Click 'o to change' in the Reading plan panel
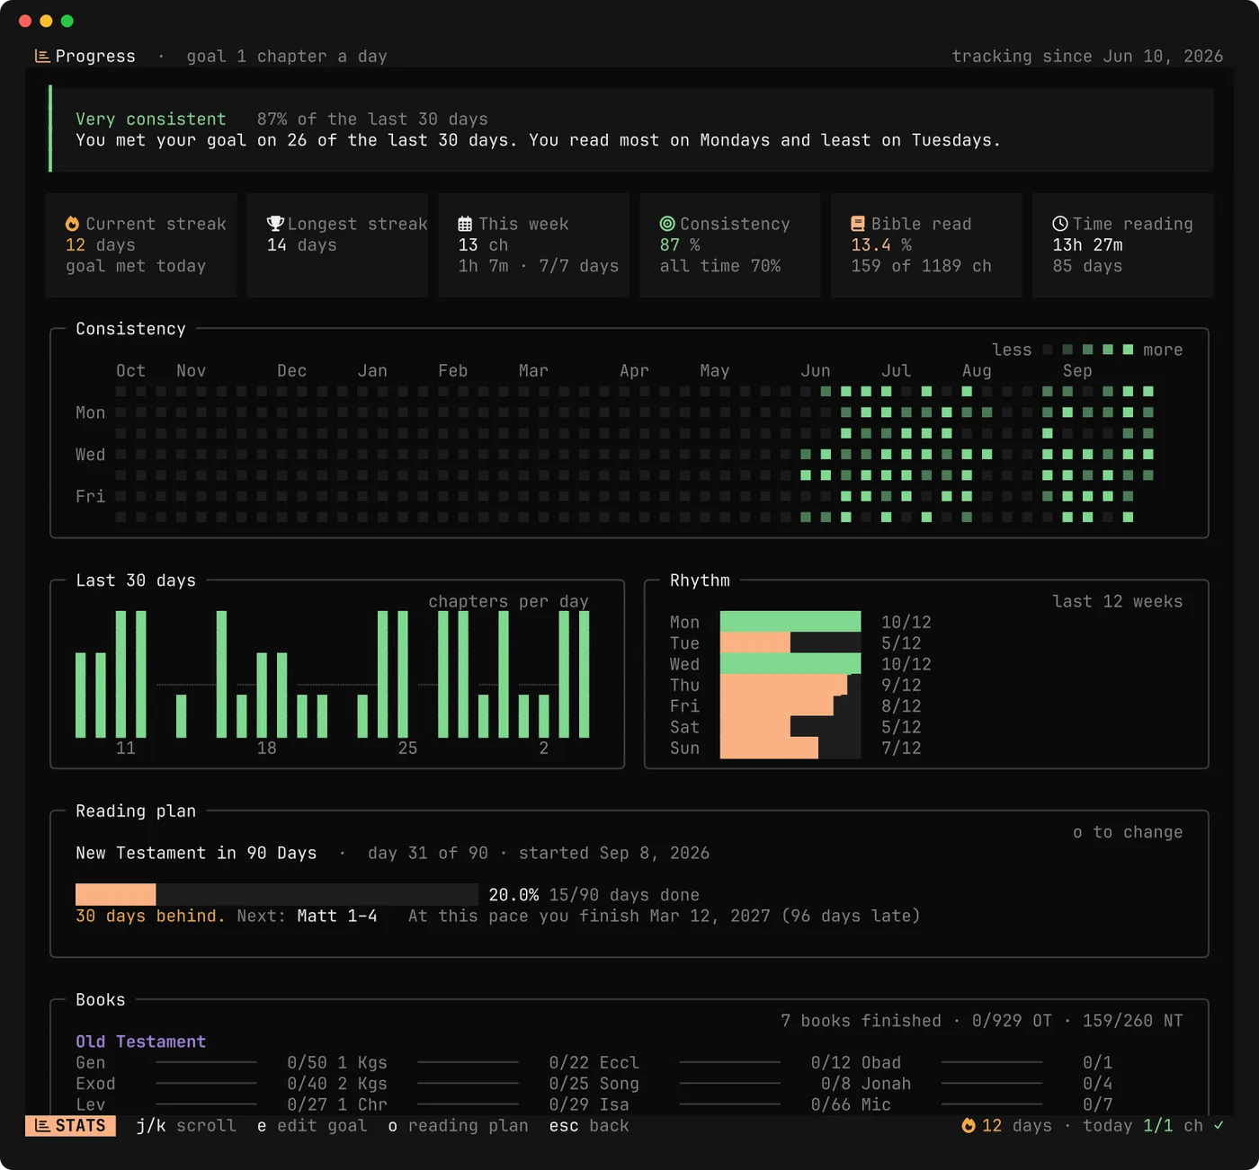Viewport: 1259px width, 1170px height. [x=1128, y=832]
